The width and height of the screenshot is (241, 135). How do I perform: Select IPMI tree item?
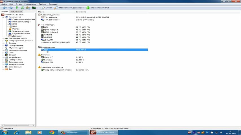15,26
